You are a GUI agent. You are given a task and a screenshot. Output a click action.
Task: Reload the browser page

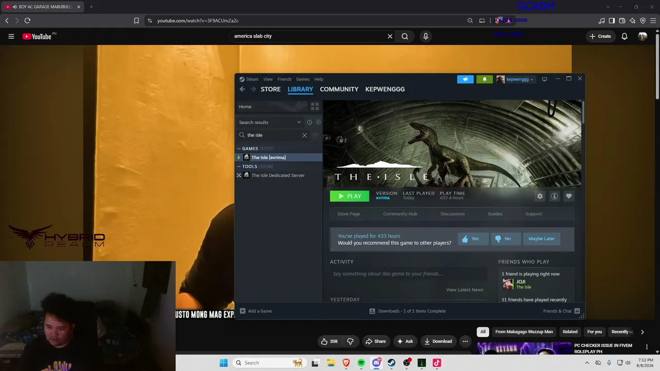tap(27, 21)
